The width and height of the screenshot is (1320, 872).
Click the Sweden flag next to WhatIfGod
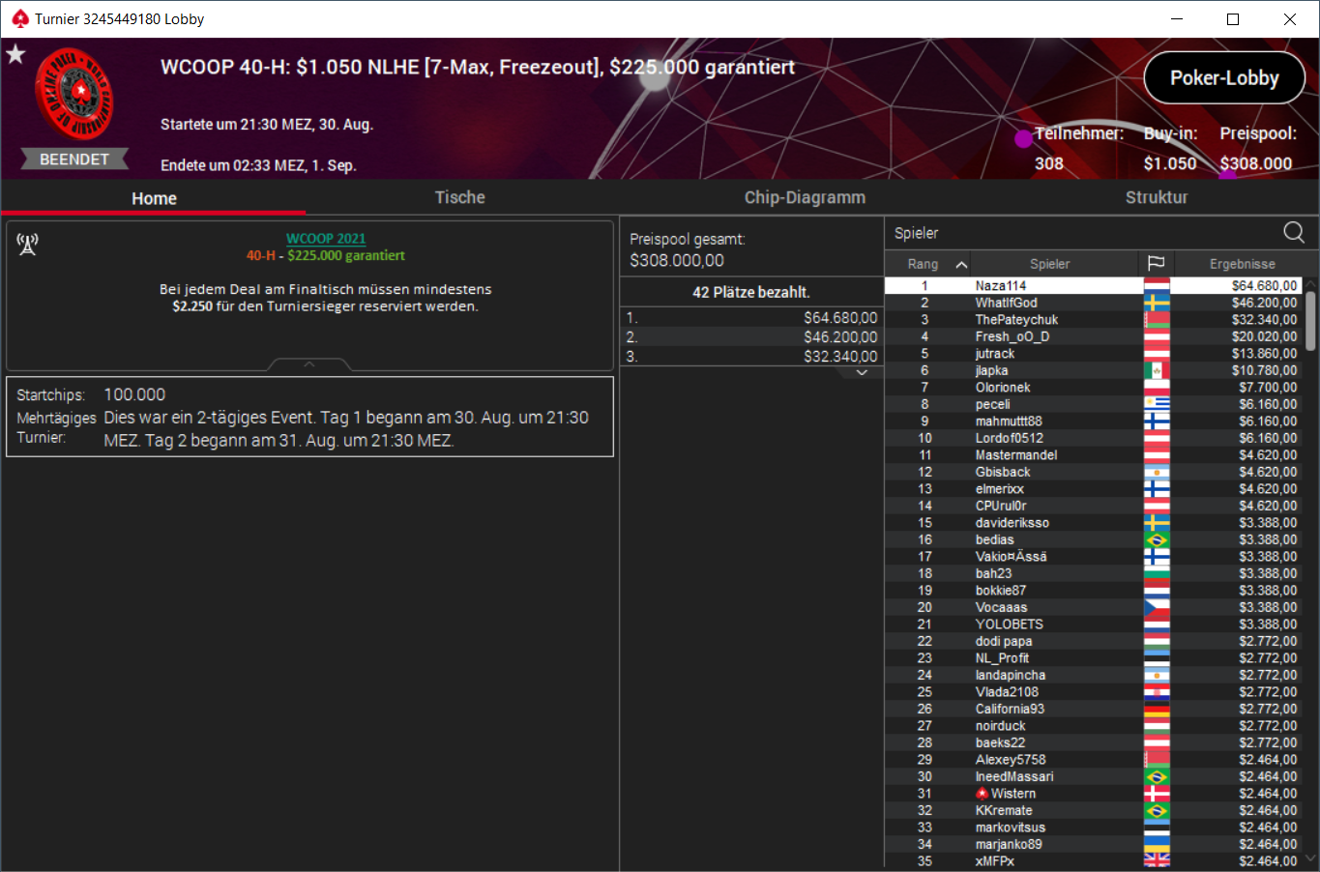click(x=1157, y=303)
